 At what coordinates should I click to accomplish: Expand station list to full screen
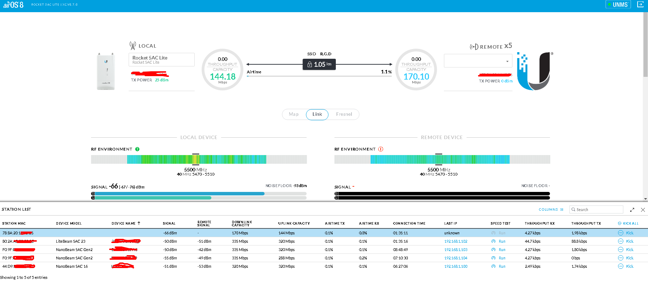pyautogui.click(x=632, y=210)
